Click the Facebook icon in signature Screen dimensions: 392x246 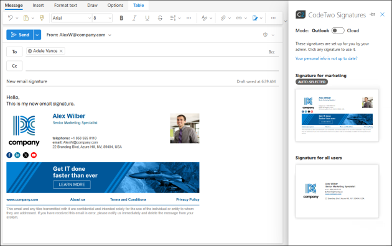click(x=9, y=155)
